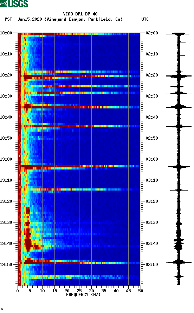Screen dimensions: 194x313
Task: Click the '5' frequency tick label
Action: [x=30, y=291]
